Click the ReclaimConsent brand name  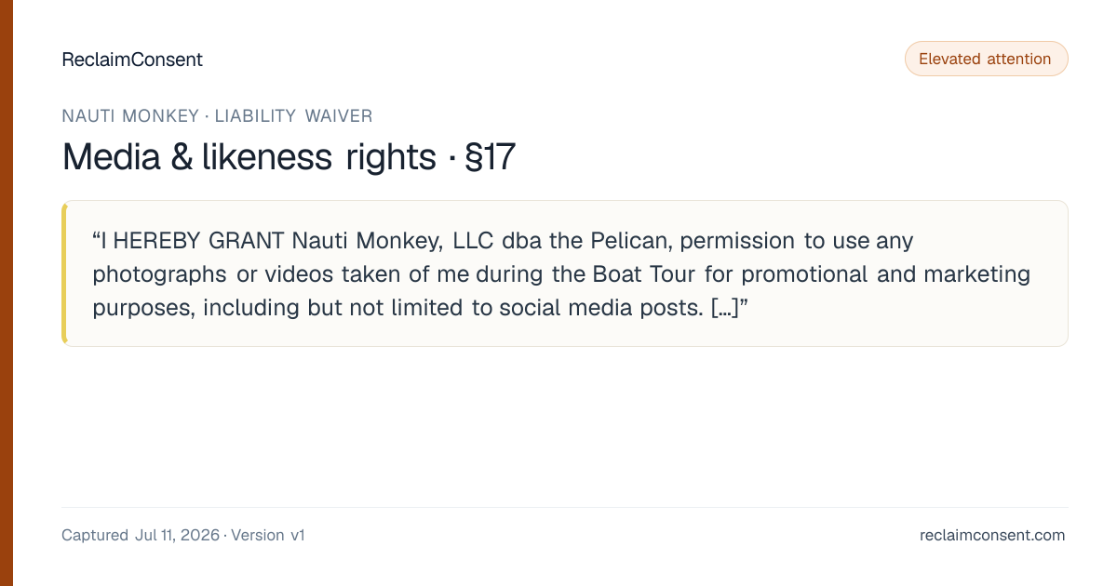click(132, 60)
